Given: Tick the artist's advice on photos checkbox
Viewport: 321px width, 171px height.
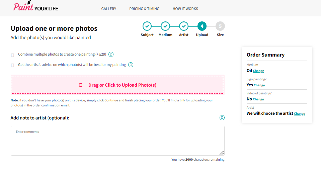Looking at the screenshot, I should [13, 65].
